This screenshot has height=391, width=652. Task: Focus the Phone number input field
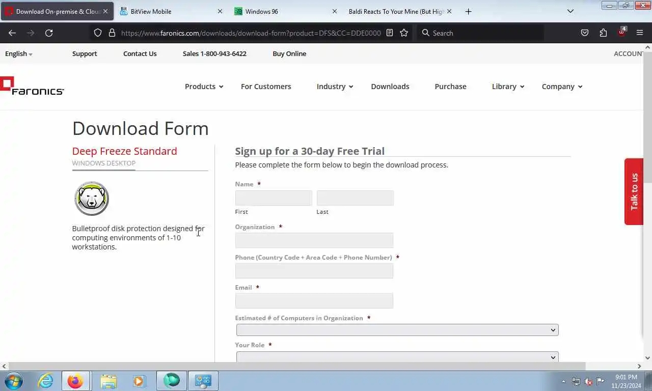tap(314, 271)
